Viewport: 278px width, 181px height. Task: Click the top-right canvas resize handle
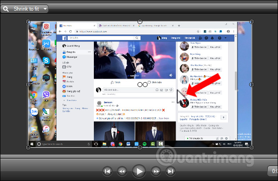[252, 22]
